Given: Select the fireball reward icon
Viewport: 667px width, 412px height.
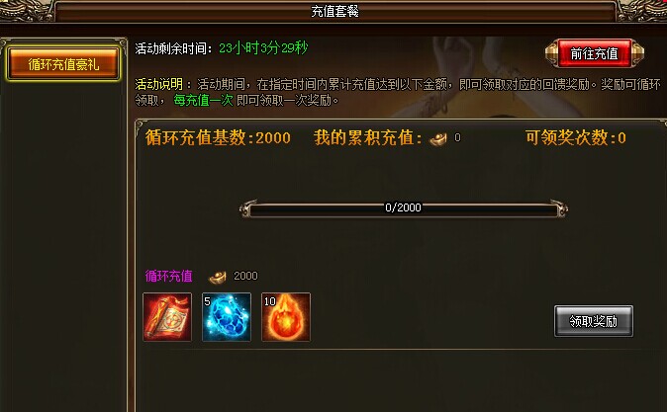Looking at the screenshot, I should pyautogui.click(x=286, y=317).
